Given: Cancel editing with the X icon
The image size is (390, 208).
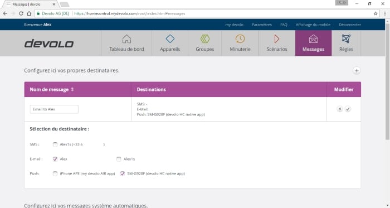Looking at the screenshot, I should pyautogui.click(x=340, y=109).
